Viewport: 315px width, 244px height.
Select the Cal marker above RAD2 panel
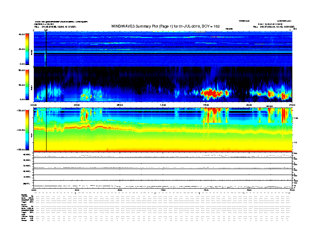tap(46, 30)
